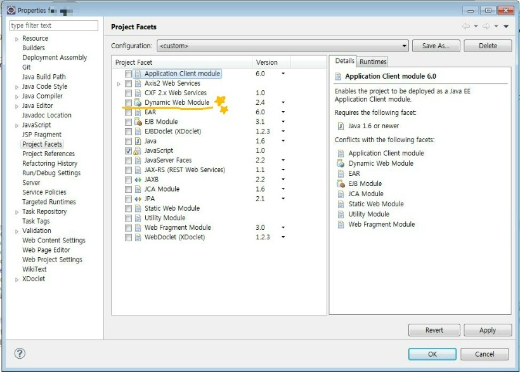Click the EAR facet document icon
520x372 pixels.
(138, 112)
